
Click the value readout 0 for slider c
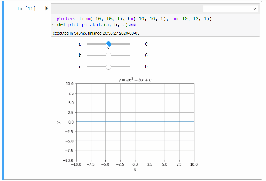(146, 66)
